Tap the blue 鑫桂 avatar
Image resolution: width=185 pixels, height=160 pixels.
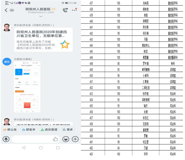click(x=7, y=62)
